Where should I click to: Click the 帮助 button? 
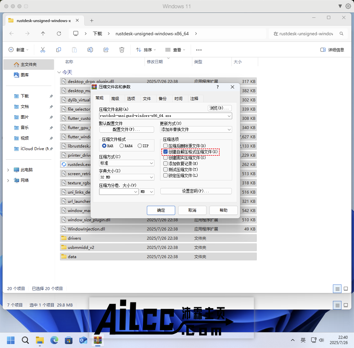coord(224,210)
